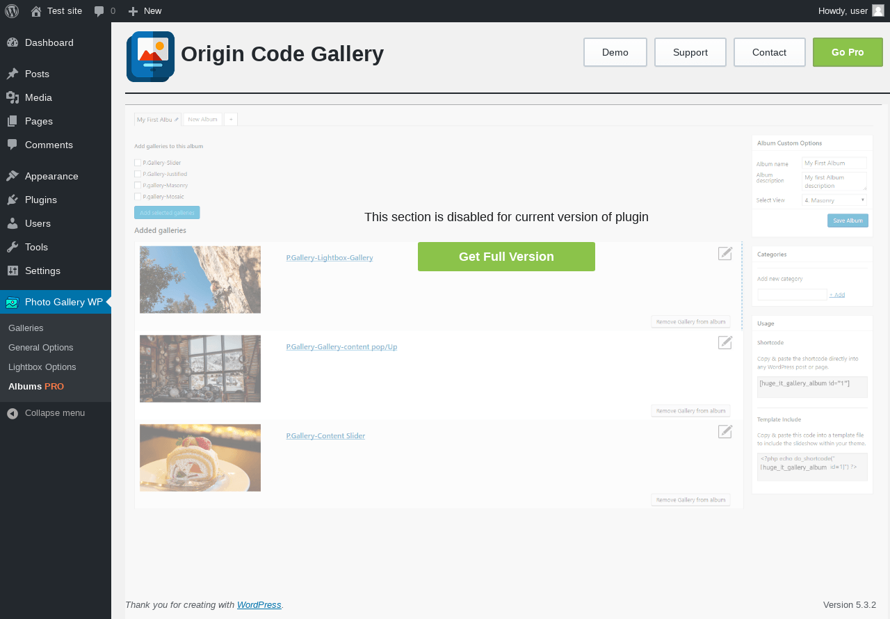Check the P.Gallery-Justified checkbox
The image size is (890, 619).
pyautogui.click(x=138, y=174)
